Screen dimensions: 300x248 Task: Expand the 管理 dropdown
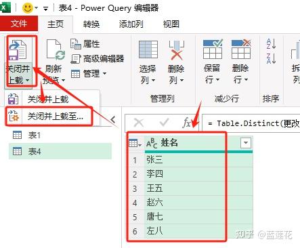tap(89, 74)
